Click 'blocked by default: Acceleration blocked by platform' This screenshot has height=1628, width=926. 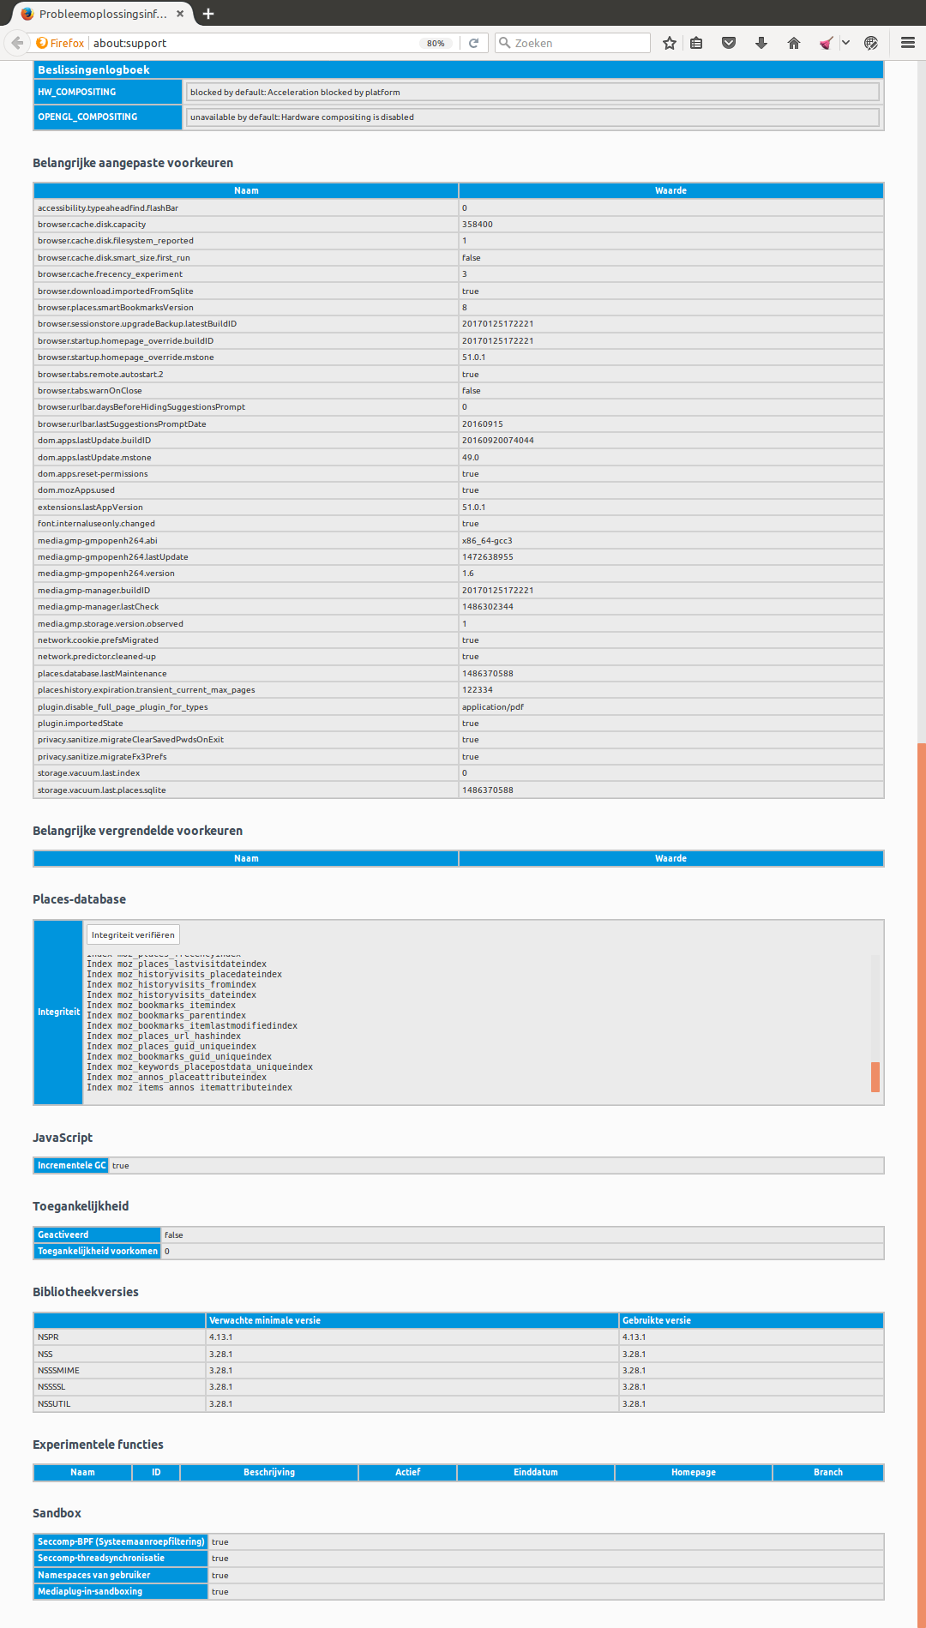pos(295,93)
